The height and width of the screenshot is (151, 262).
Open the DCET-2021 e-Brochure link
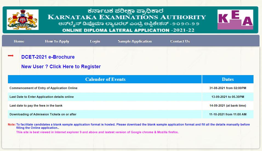pos(48,57)
